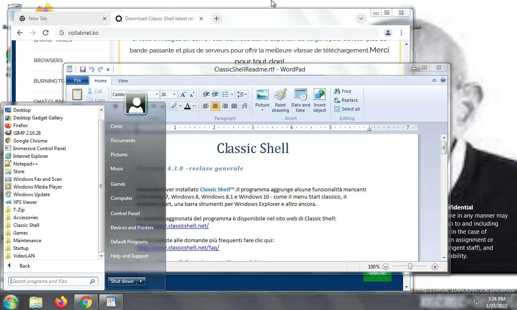Open the highlight color dropdown arrow

180,106
